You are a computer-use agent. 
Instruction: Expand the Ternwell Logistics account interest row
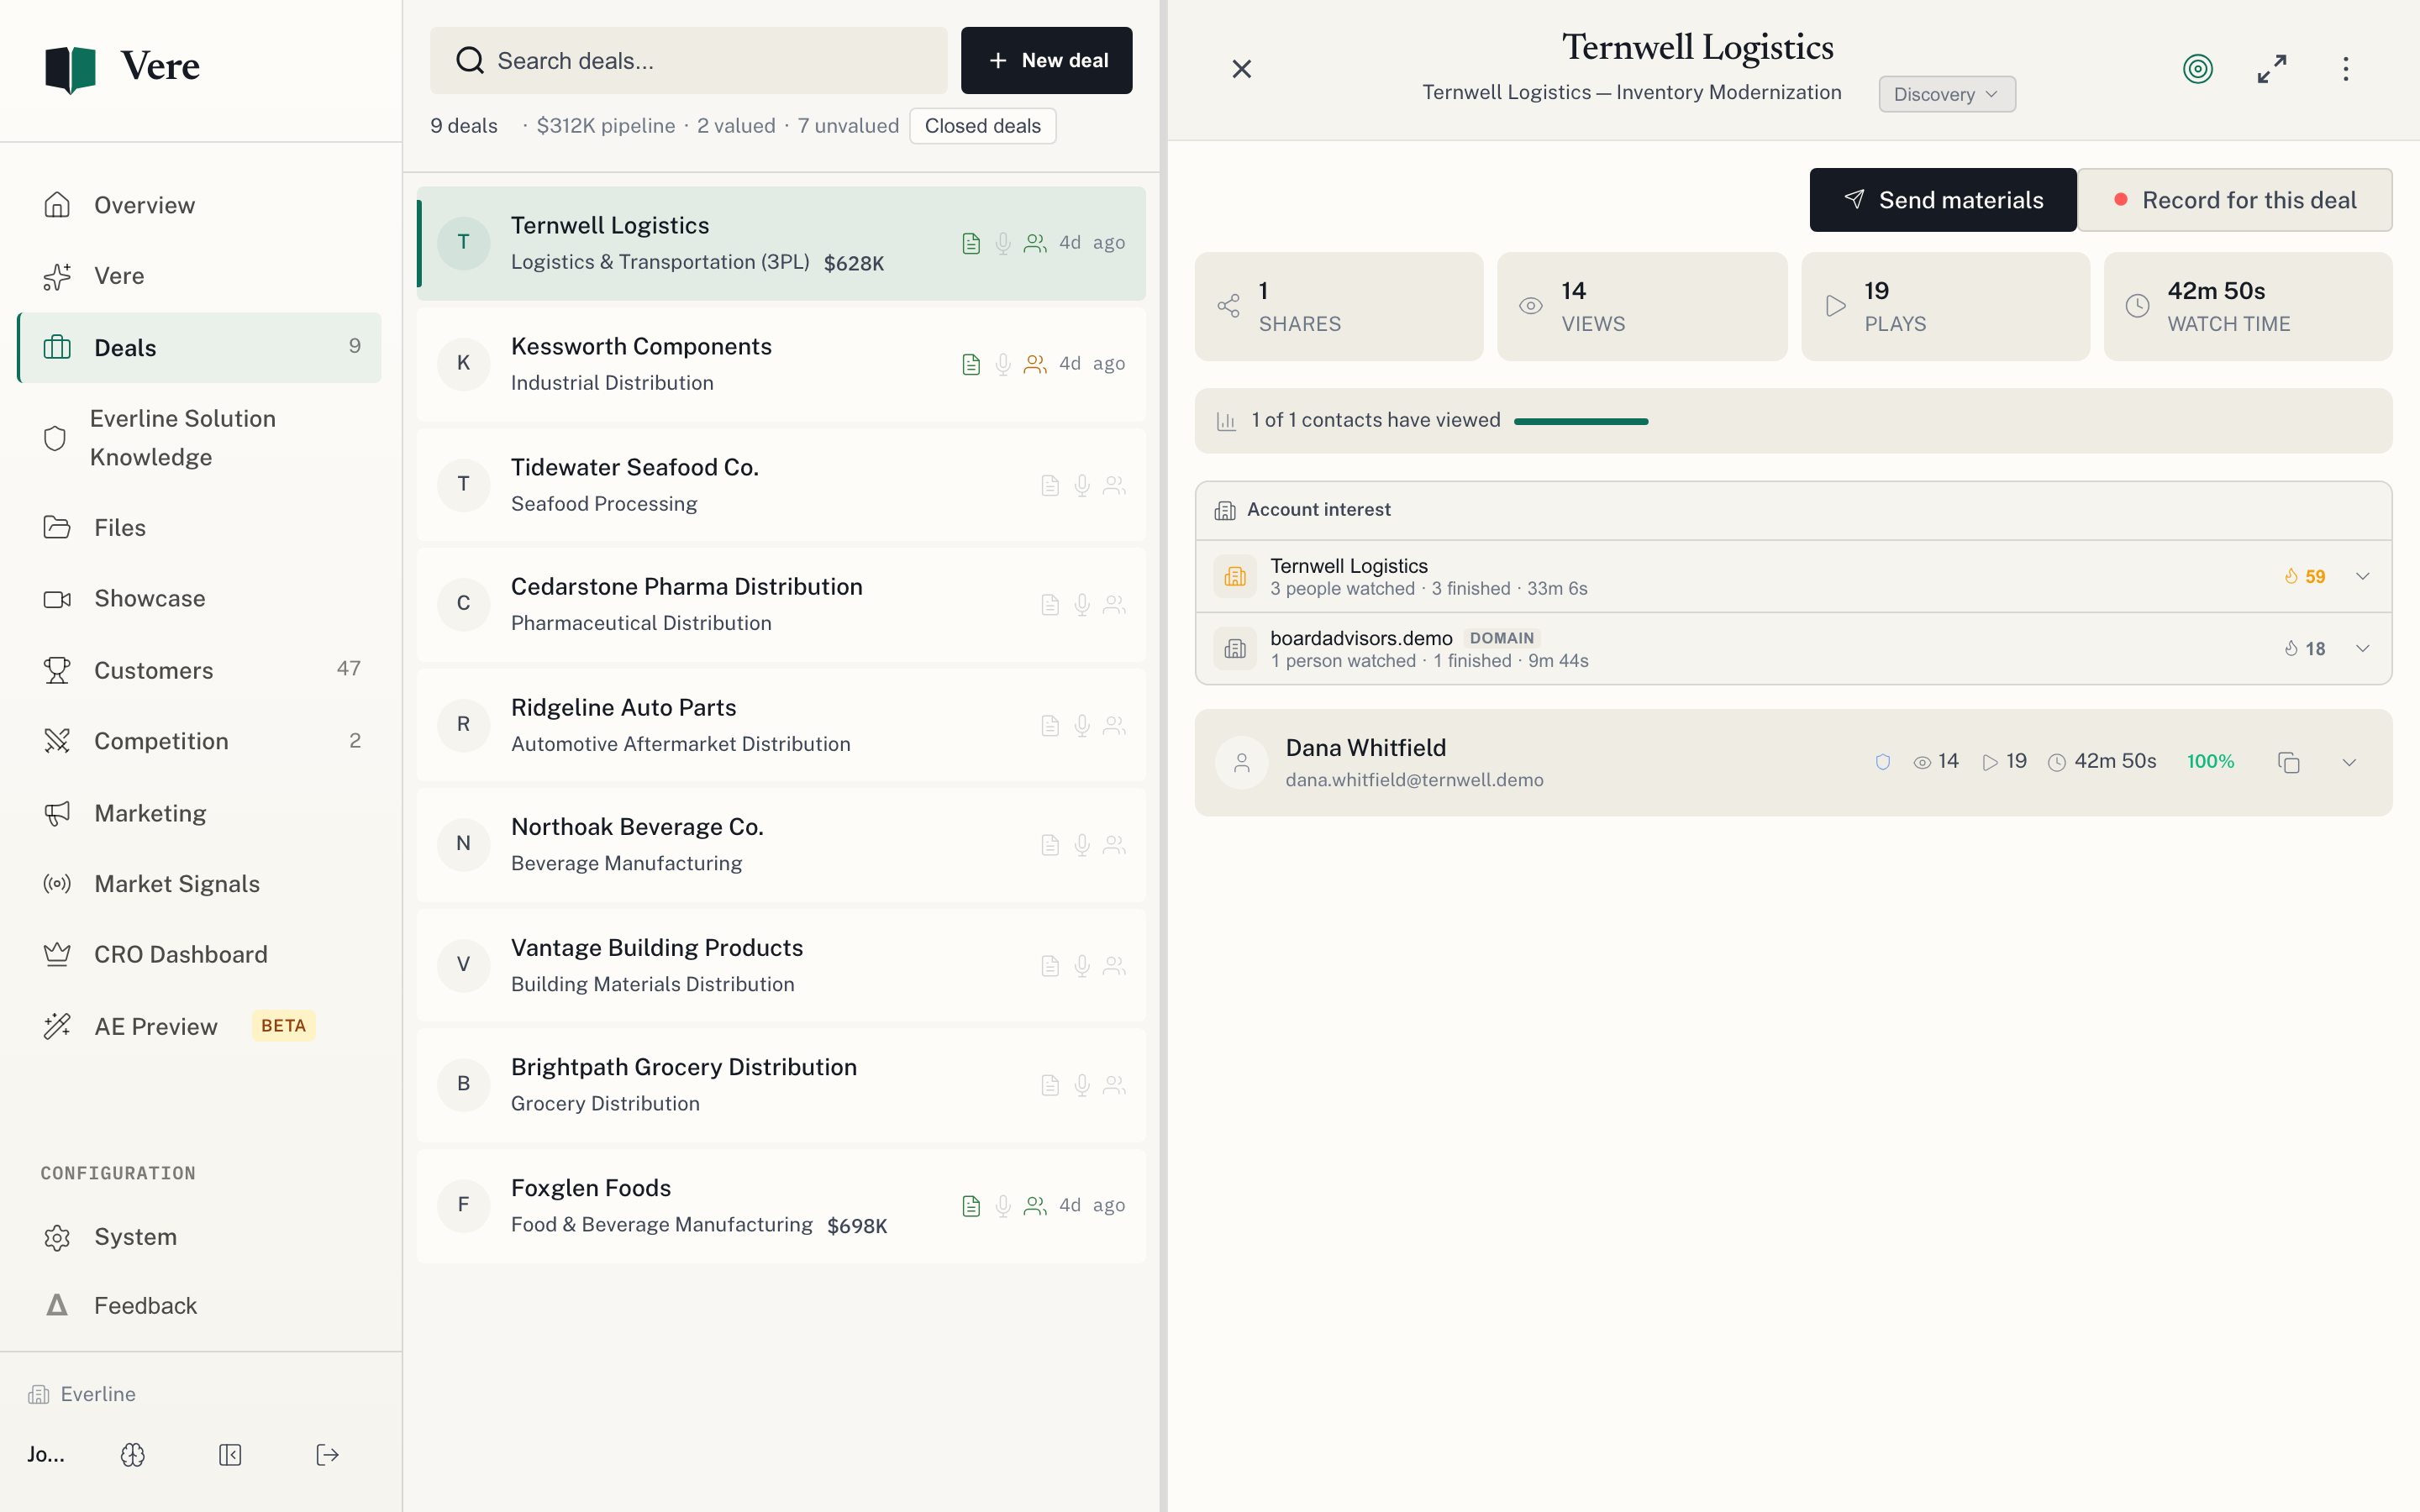coord(2362,576)
